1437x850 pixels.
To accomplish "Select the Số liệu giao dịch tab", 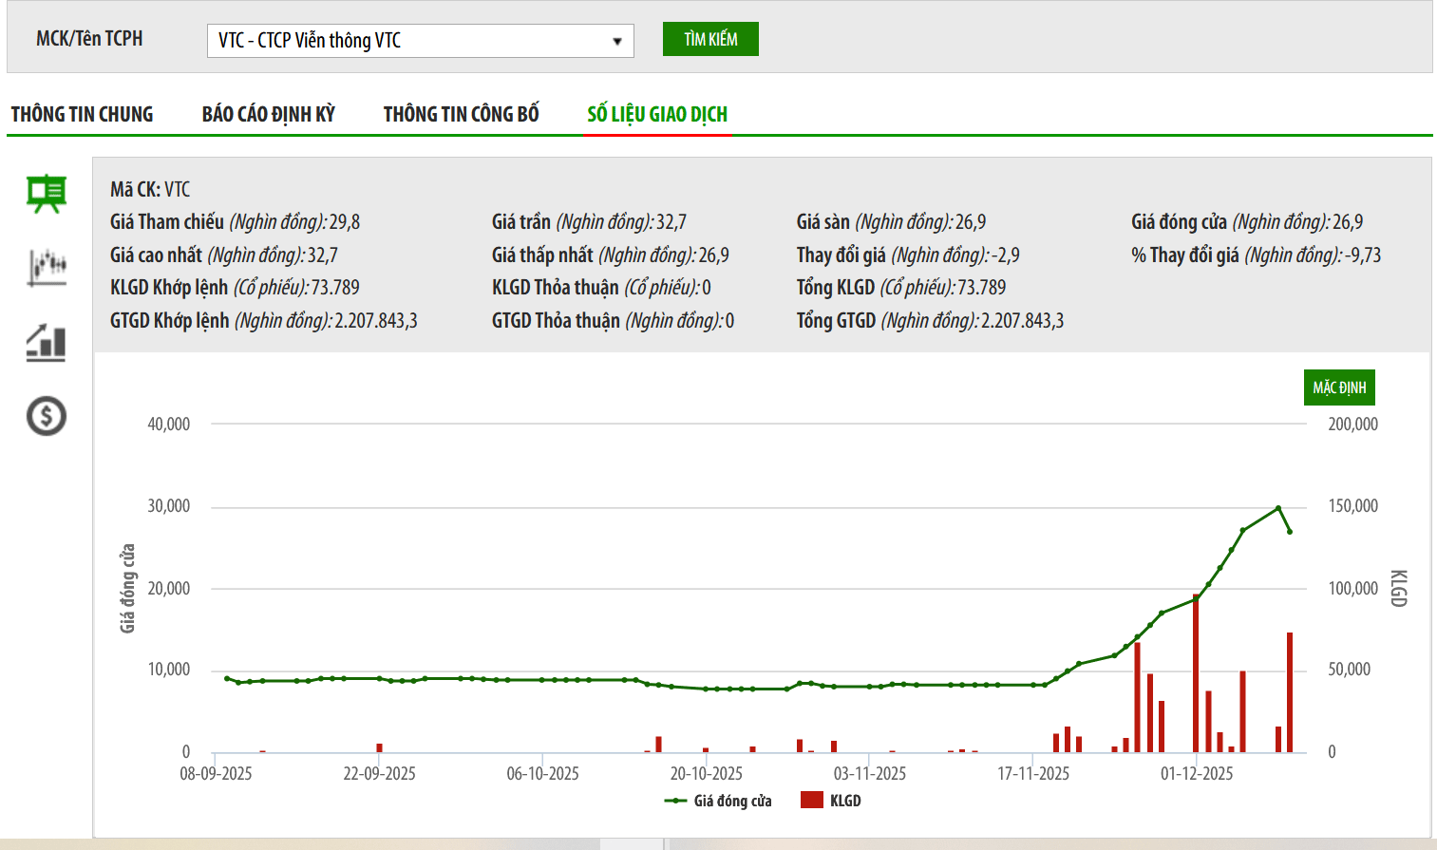I will point(657,114).
